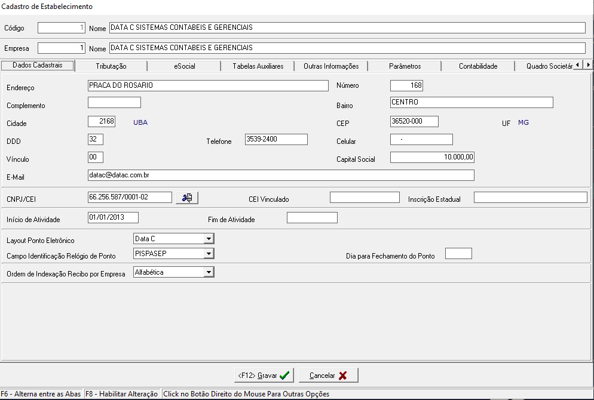Viewport: 594px width, 400px height.
Task: Open the eSocial tab
Action: (185, 66)
